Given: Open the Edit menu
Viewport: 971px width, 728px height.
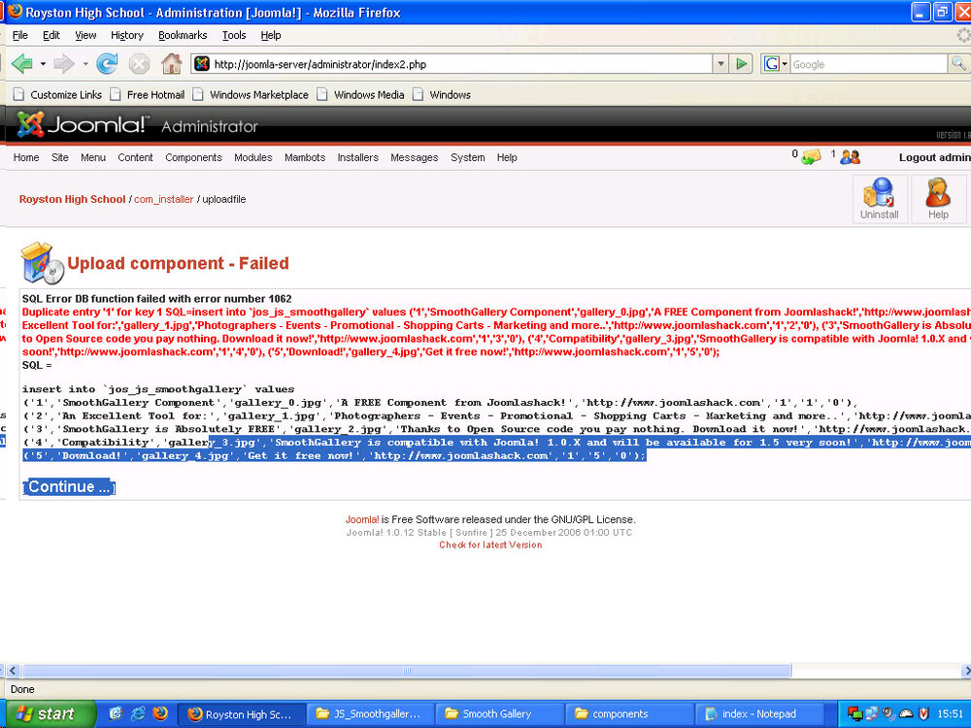Looking at the screenshot, I should pos(51,35).
